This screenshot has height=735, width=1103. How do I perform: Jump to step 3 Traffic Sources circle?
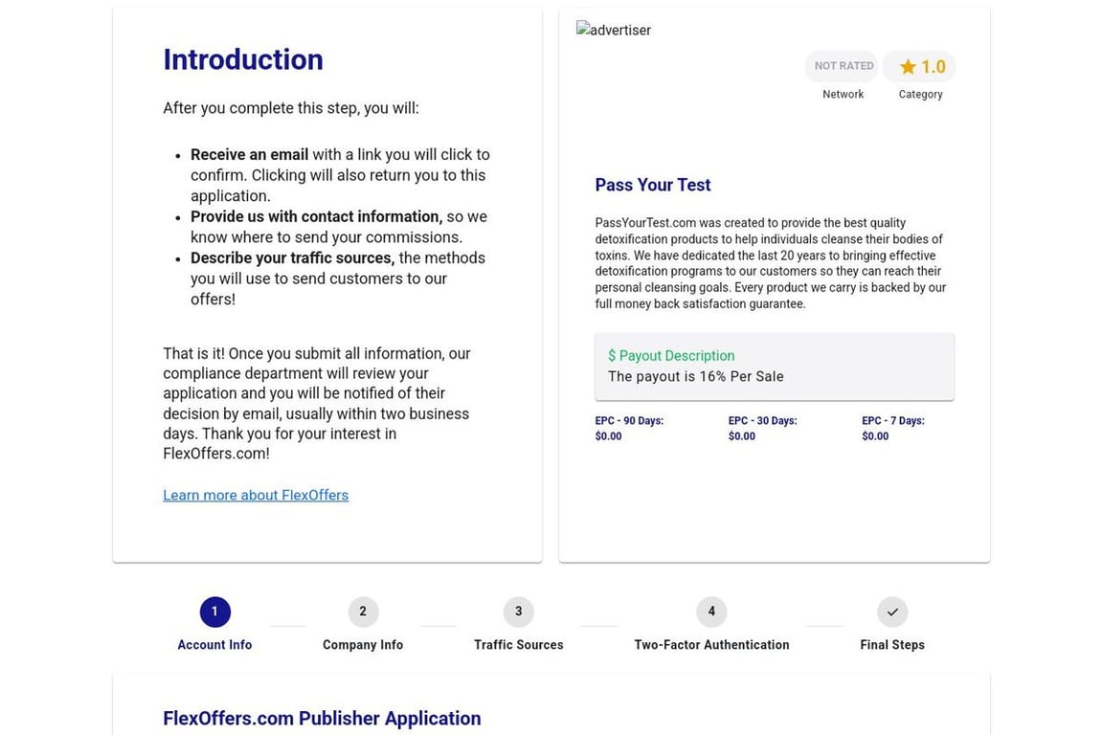(x=518, y=612)
